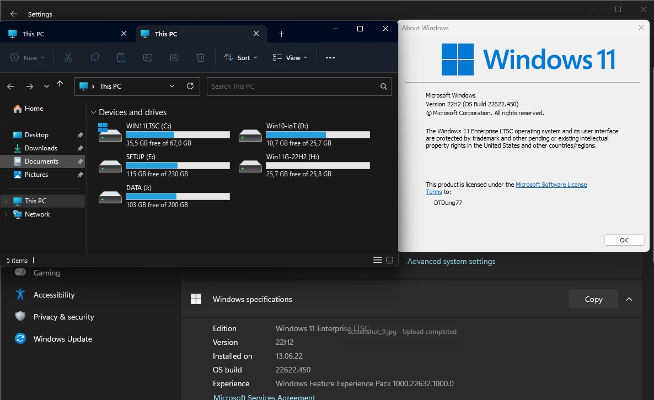Go up one folder level

(x=60, y=84)
